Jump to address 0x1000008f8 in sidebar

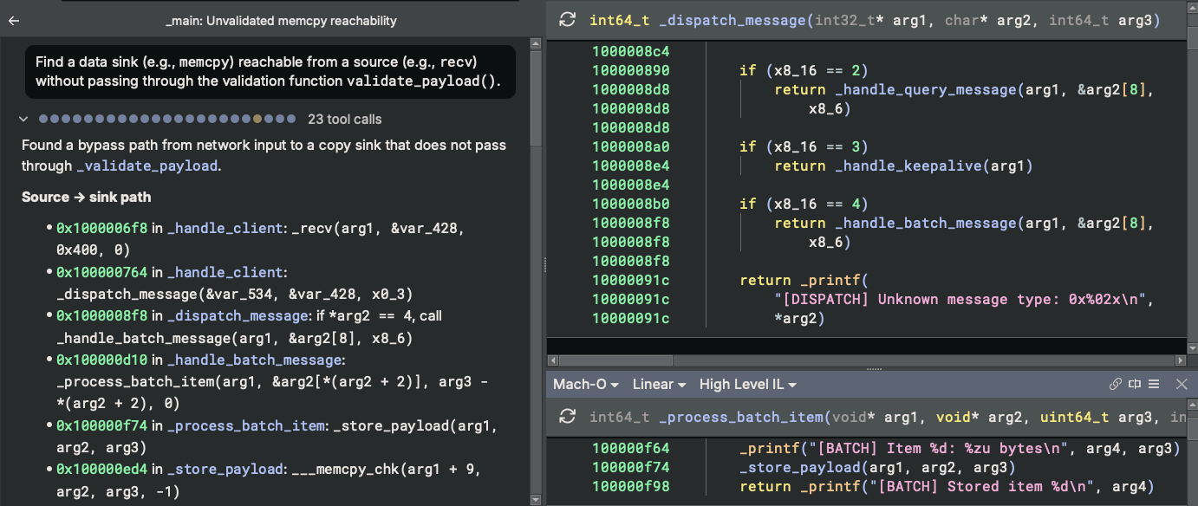tap(101, 315)
